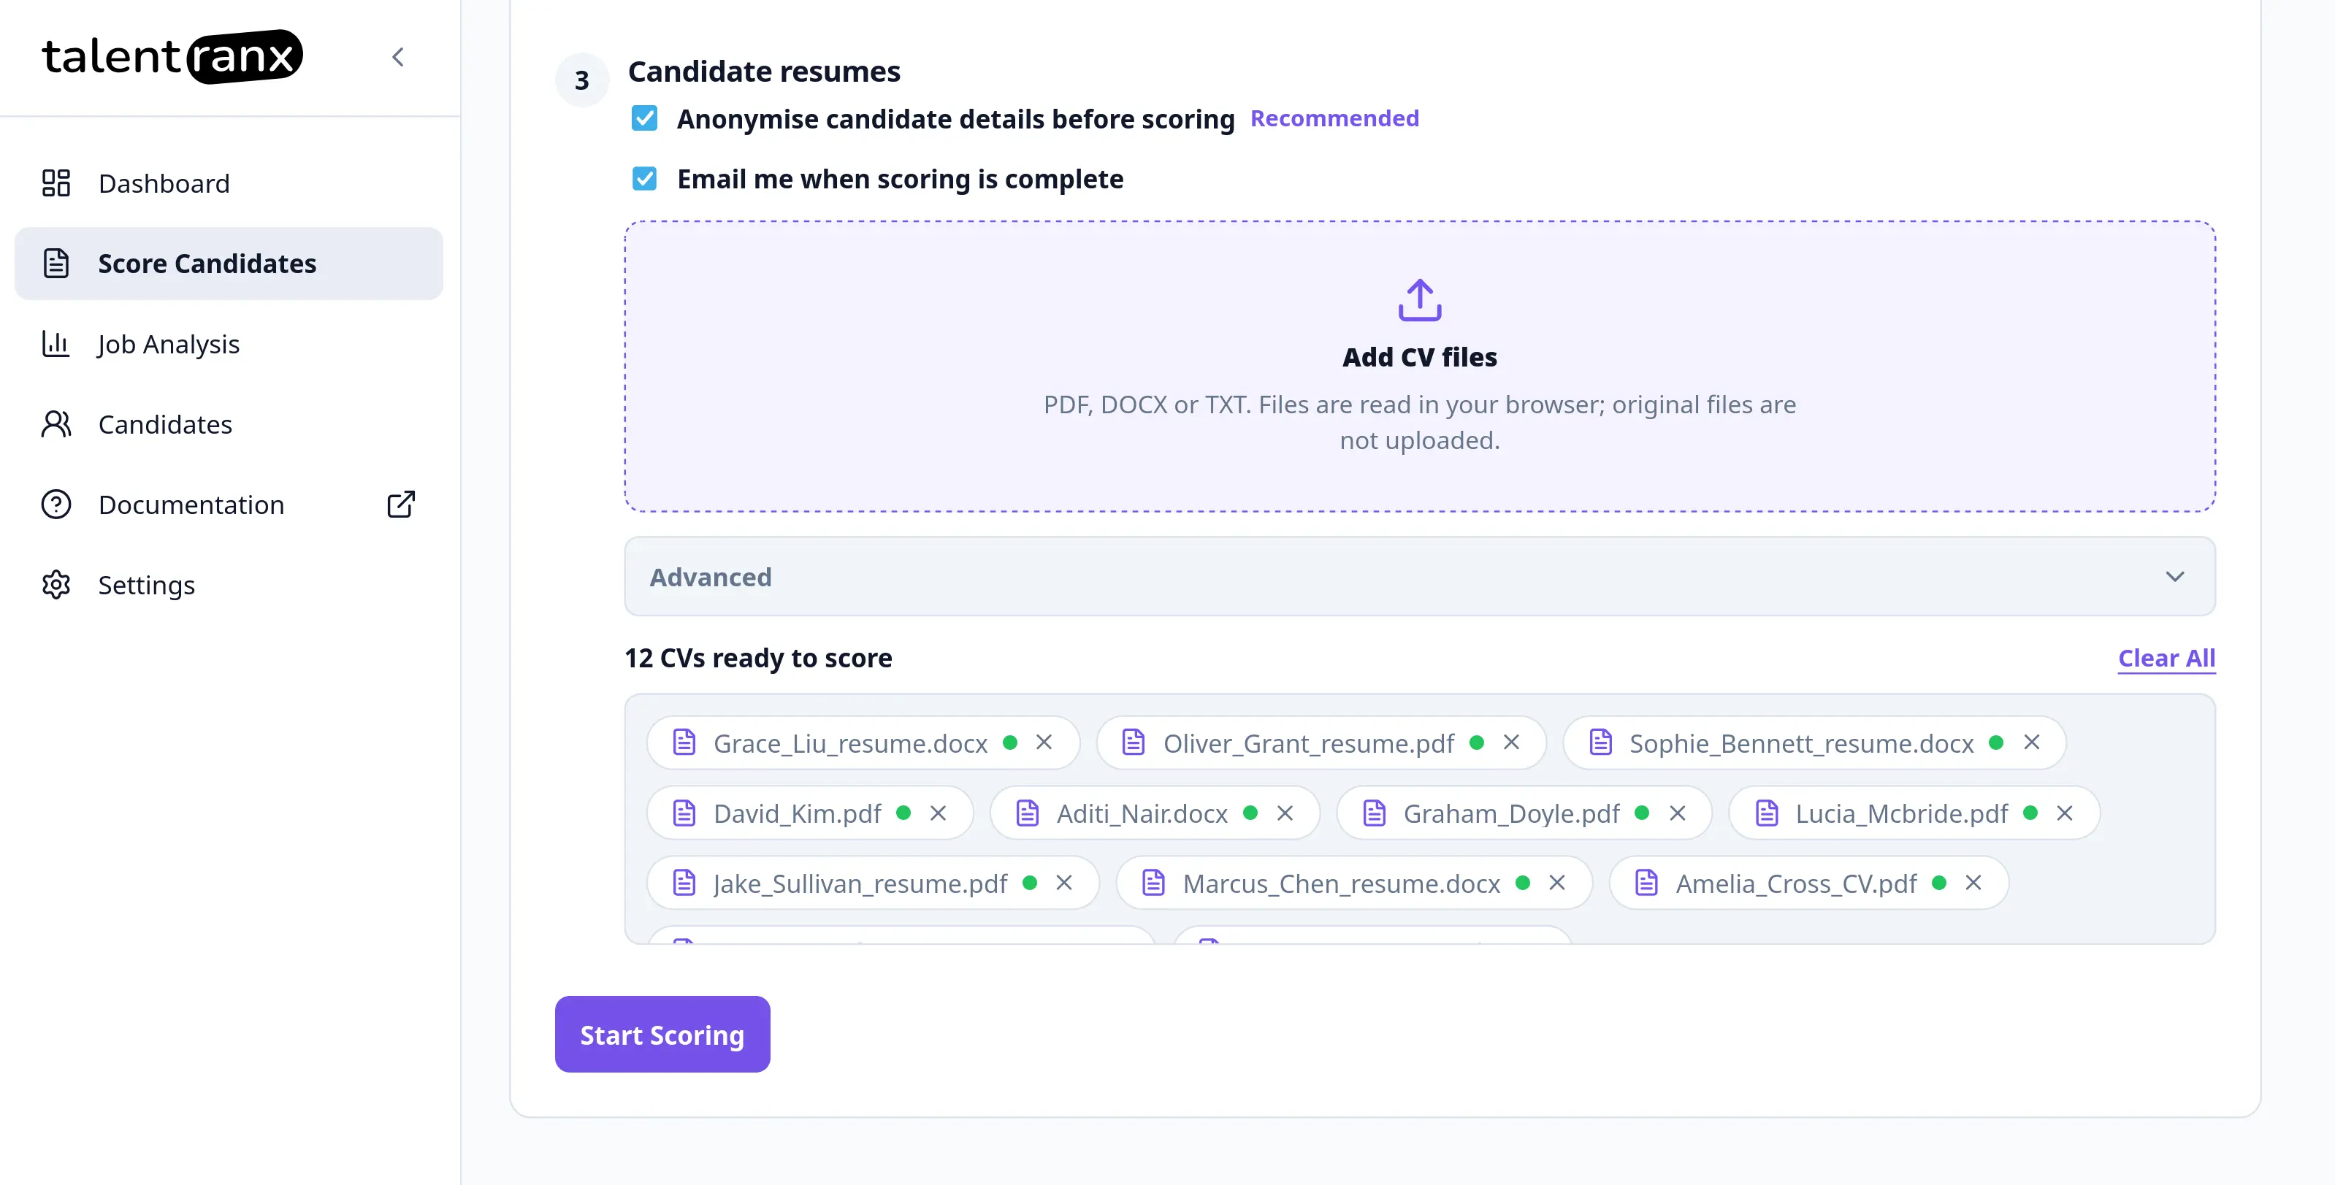Remove Grace_Liu_resume.docx from list

tap(1044, 742)
